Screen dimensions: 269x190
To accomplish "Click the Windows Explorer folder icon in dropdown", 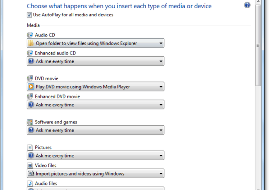I will pos(31,43).
